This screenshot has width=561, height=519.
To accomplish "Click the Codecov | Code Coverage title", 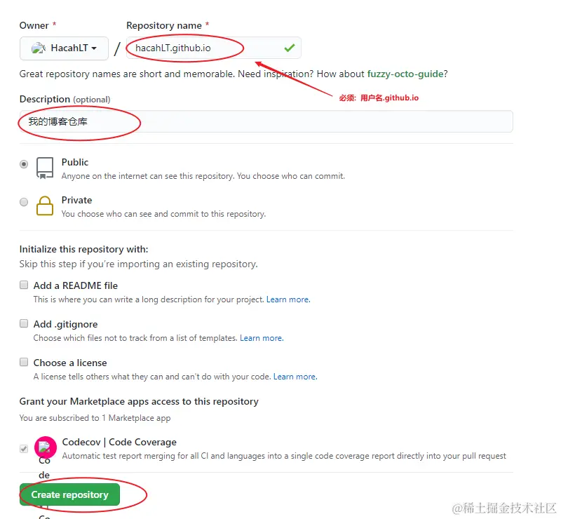I will coord(119,442).
